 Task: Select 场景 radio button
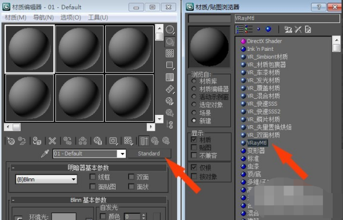coord(194,113)
